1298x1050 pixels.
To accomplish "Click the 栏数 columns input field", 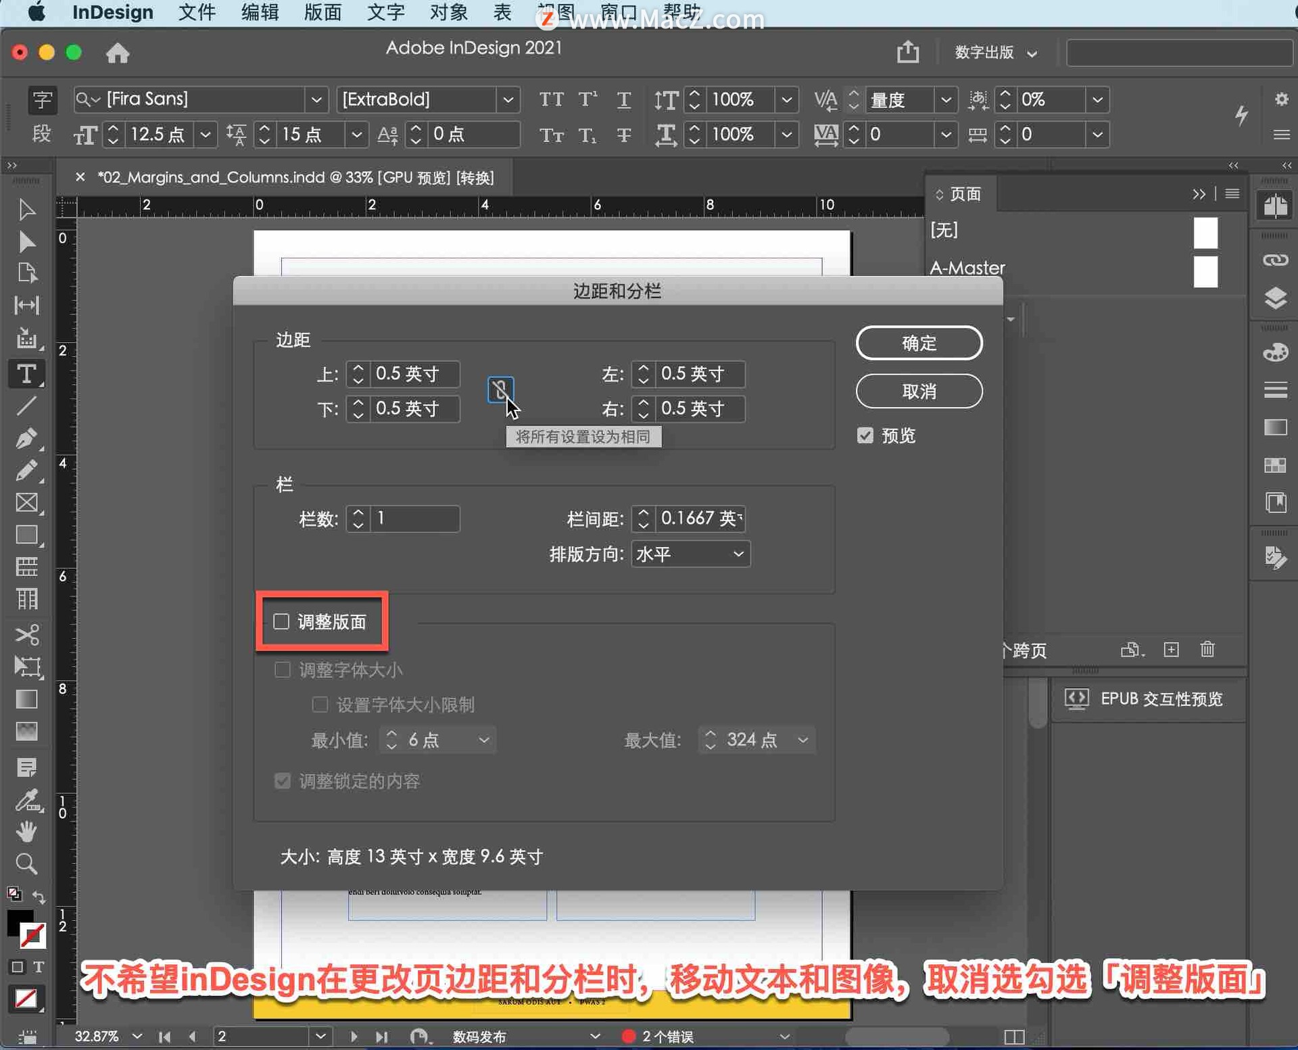I will tap(415, 519).
